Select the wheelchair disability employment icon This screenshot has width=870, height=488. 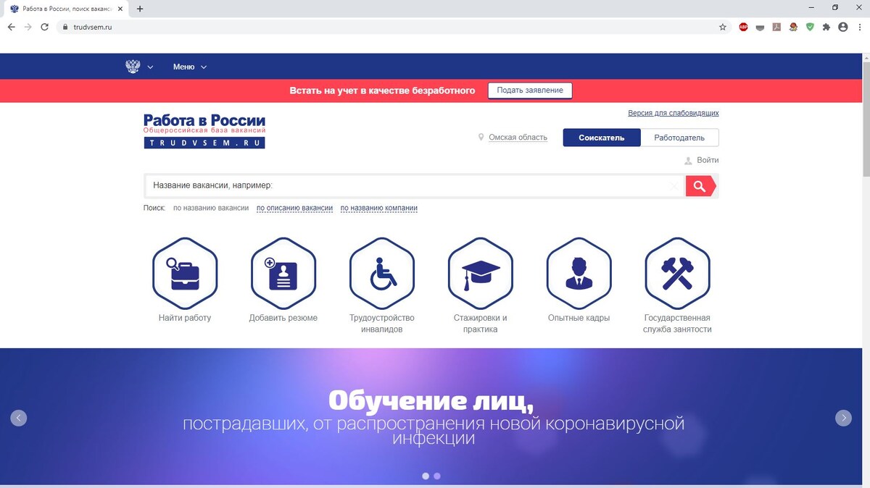click(382, 274)
